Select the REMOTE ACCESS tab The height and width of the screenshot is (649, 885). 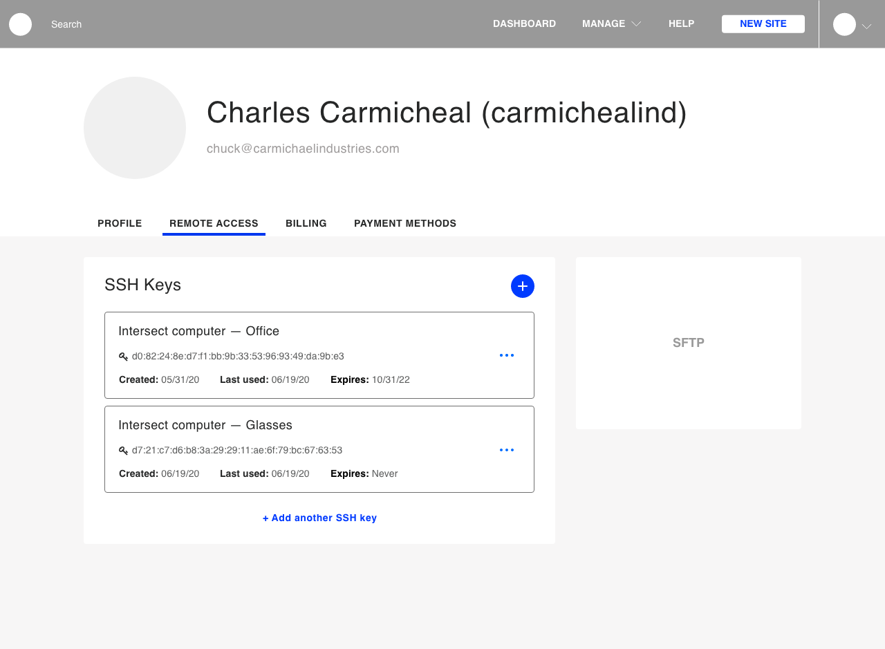point(214,223)
